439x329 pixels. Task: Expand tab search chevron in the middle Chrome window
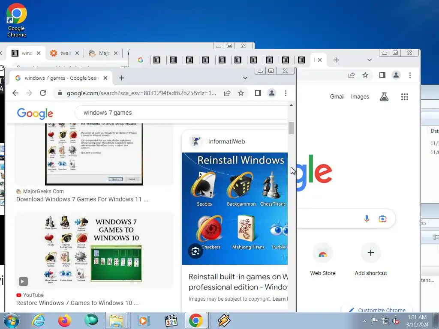click(x=369, y=60)
